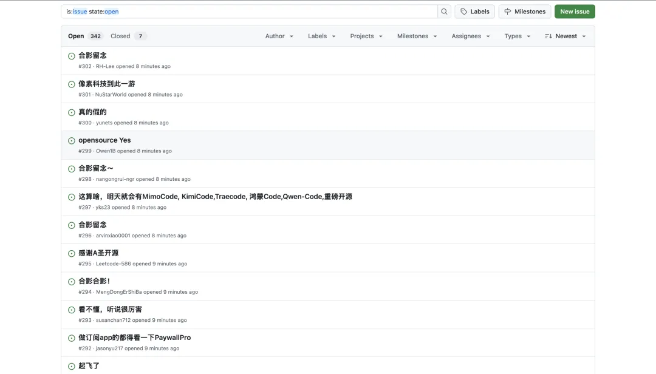Open issue titled 真的假的
Image resolution: width=656 pixels, height=374 pixels.
pos(92,112)
